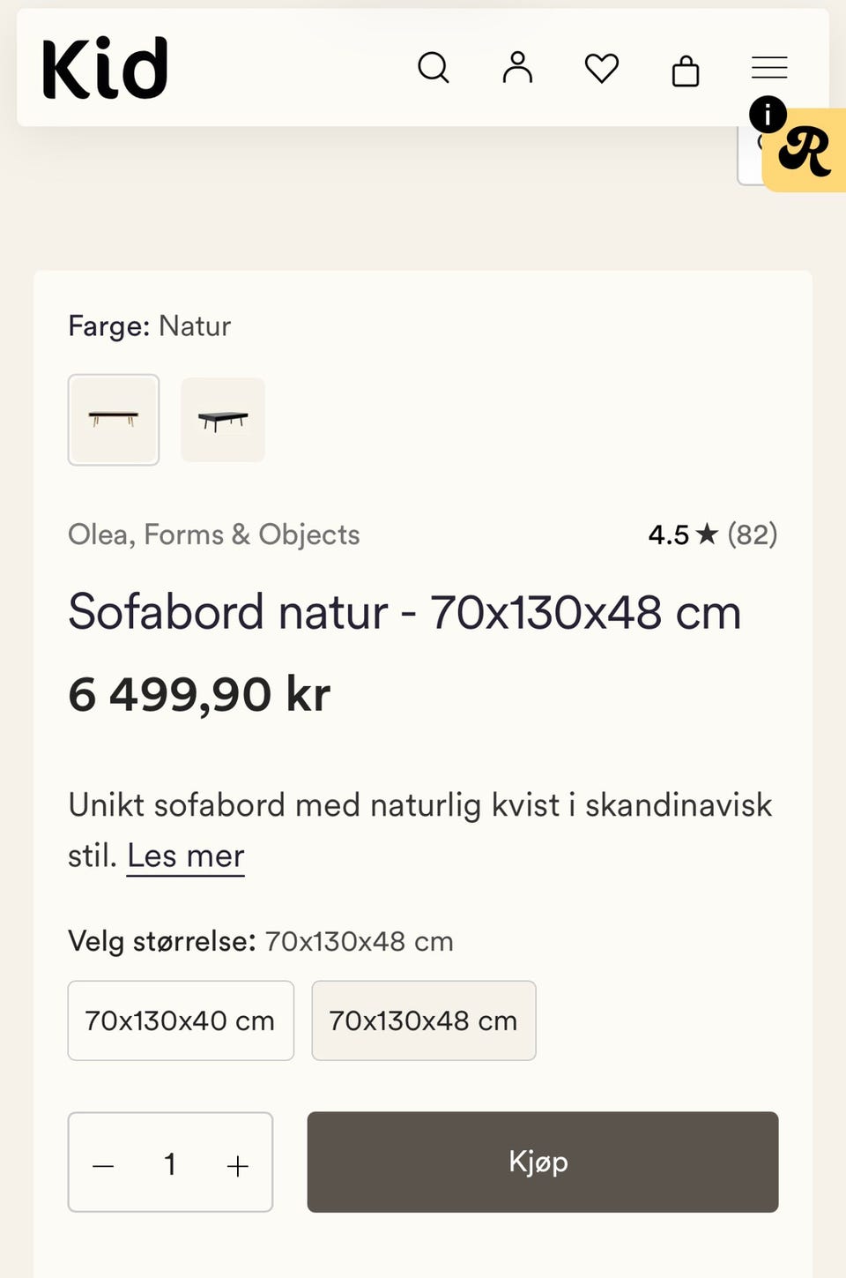Expand description via Les mer link

186,856
